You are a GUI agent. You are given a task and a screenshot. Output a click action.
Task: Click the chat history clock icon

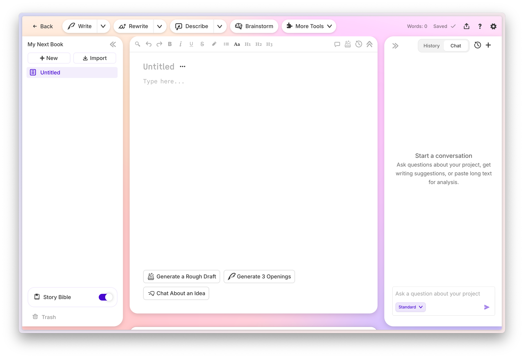[x=477, y=45]
